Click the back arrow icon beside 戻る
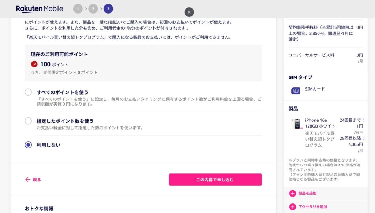 [x=27, y=180]
